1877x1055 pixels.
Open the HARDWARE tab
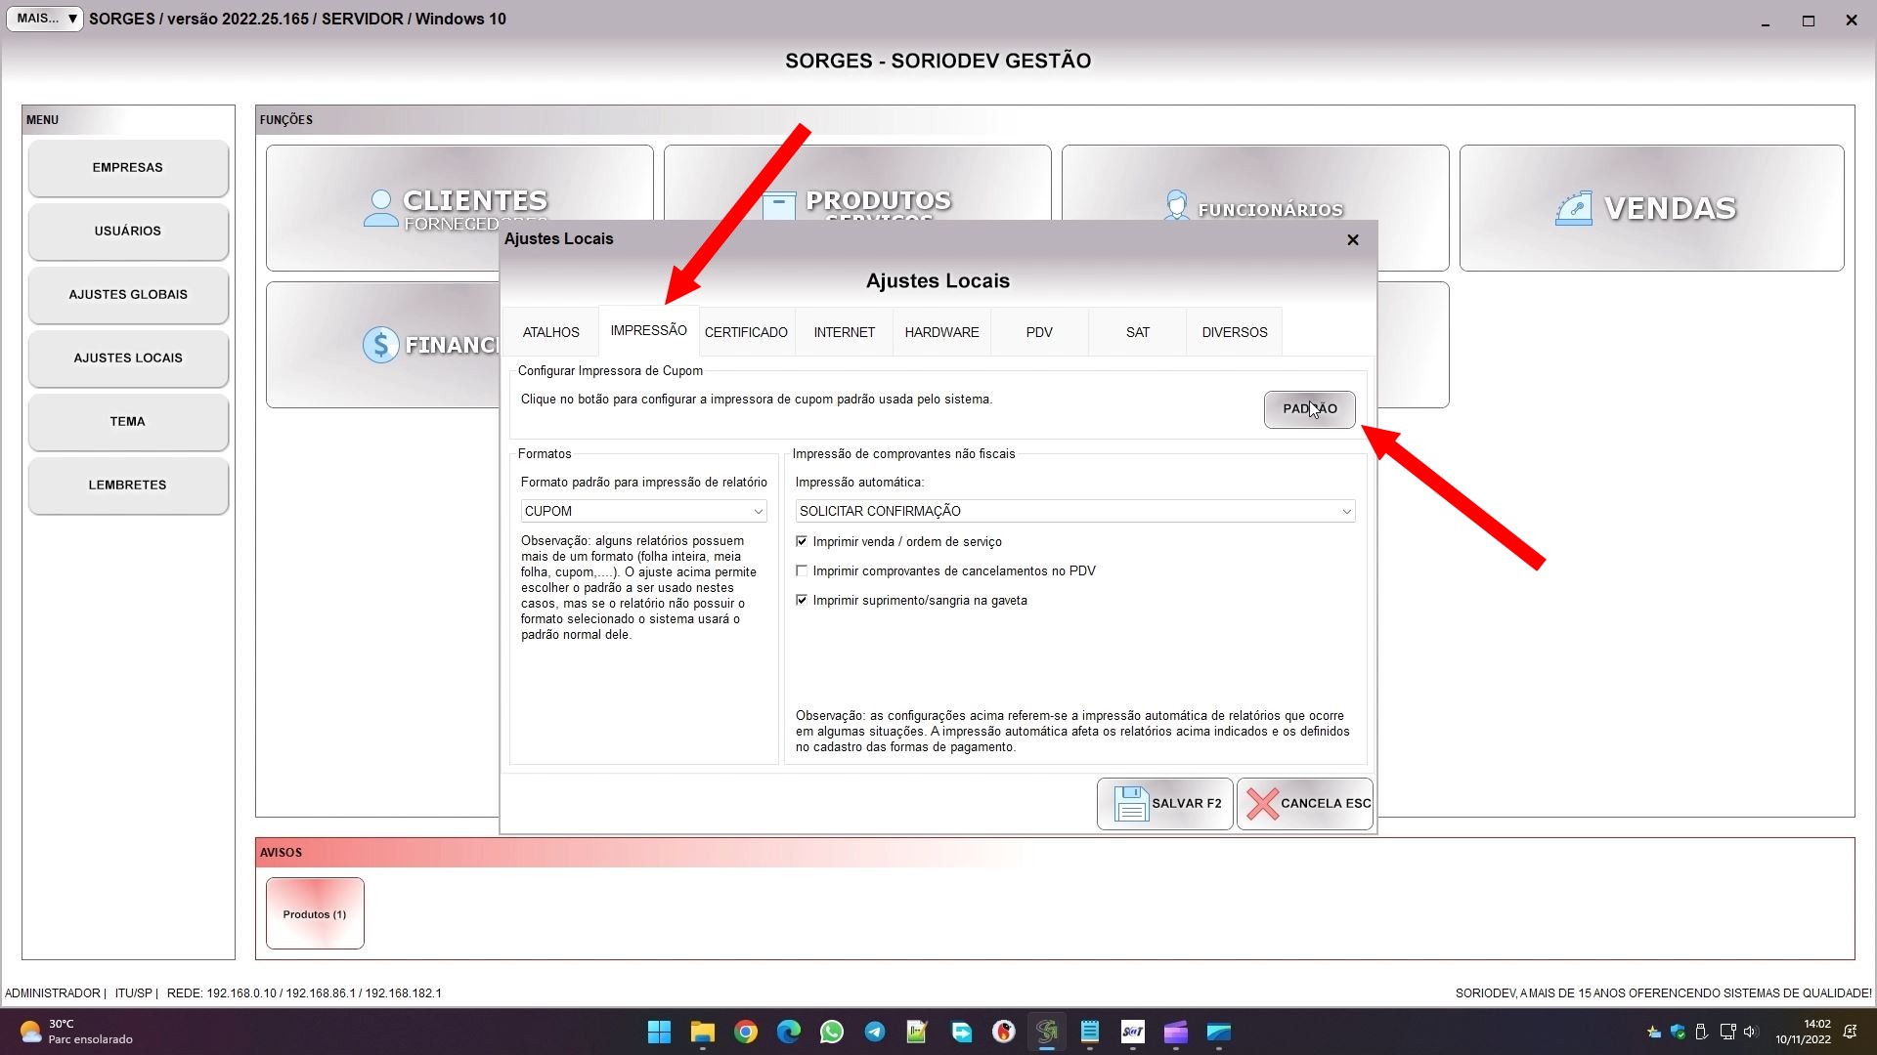tap(941, 332)
